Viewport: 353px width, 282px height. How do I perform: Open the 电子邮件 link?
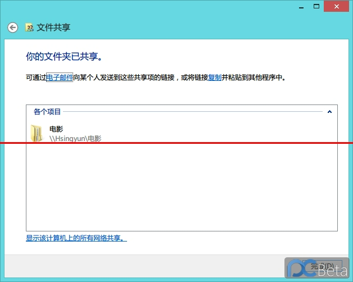pyautogui.click(x=60, y=78)
